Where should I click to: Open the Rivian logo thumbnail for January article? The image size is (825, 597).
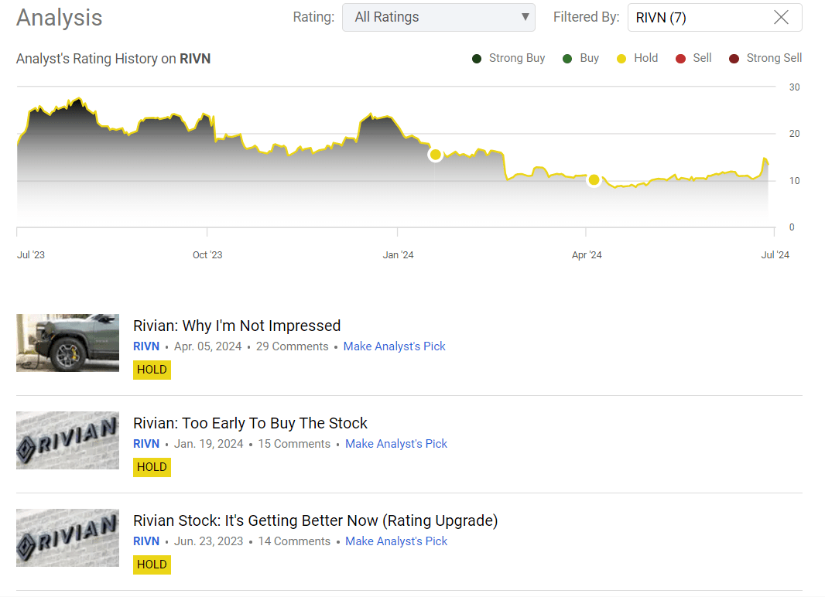(x=67, y=440)
